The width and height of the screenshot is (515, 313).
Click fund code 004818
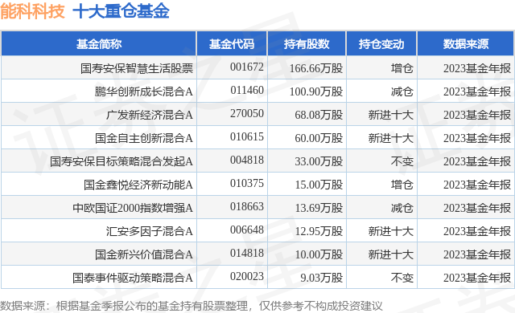coord(247,160)
